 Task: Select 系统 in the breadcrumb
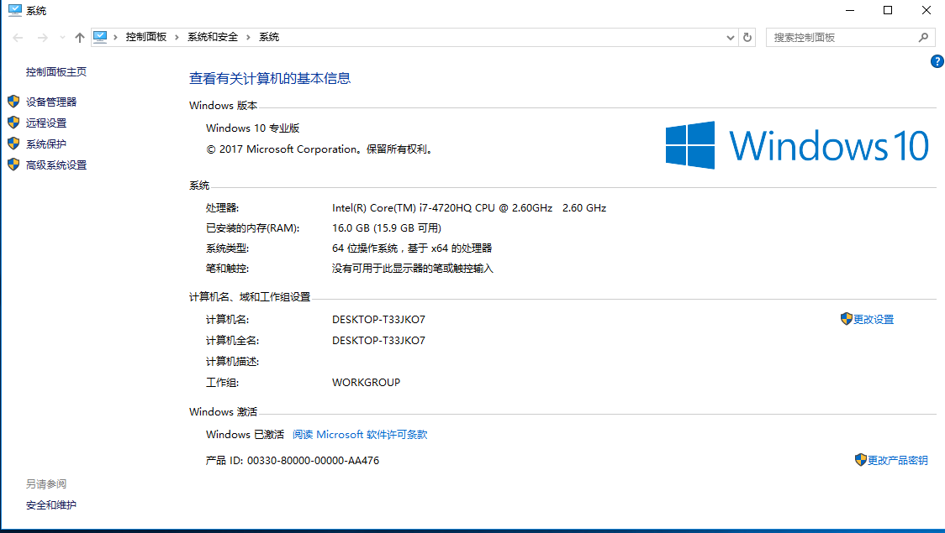coord(269,37)
